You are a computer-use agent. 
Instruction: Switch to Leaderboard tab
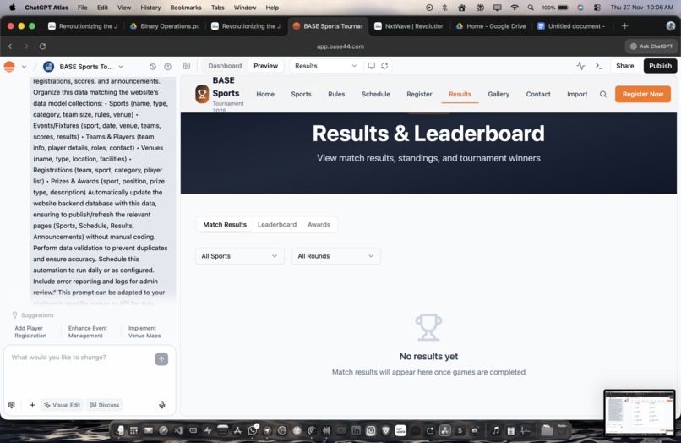click(x=277, y=224)
